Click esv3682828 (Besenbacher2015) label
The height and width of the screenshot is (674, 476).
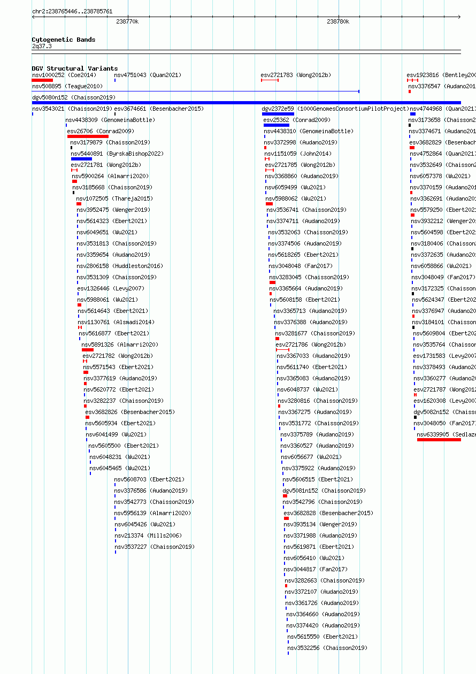(x=329, y=514)
